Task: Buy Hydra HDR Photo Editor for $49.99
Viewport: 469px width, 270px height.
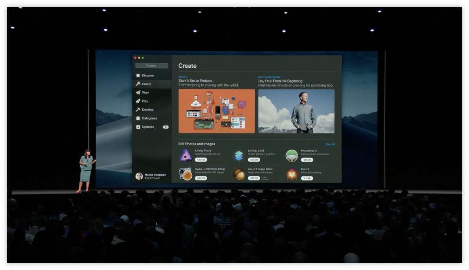Action: tap(201, 178)
